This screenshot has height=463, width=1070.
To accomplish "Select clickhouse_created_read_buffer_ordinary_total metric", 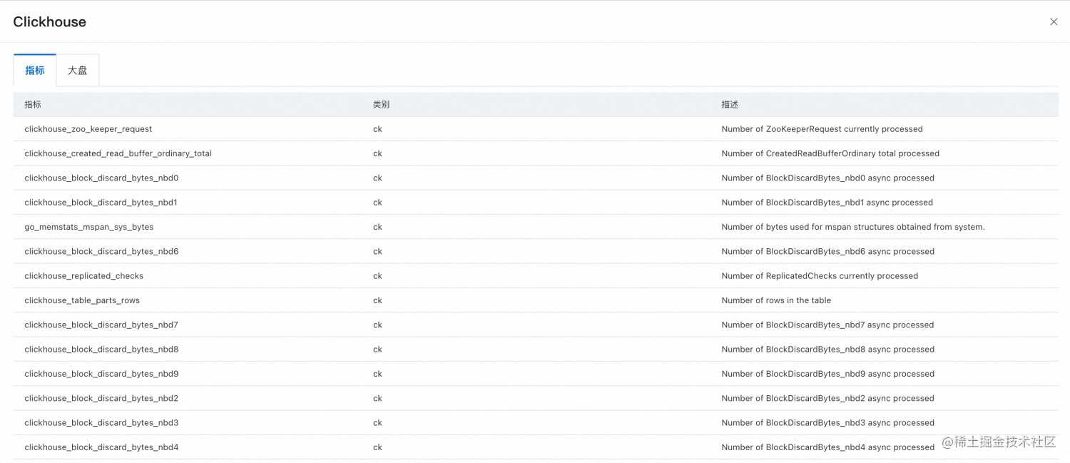I will pyautogui.click(x=118, y=153).
